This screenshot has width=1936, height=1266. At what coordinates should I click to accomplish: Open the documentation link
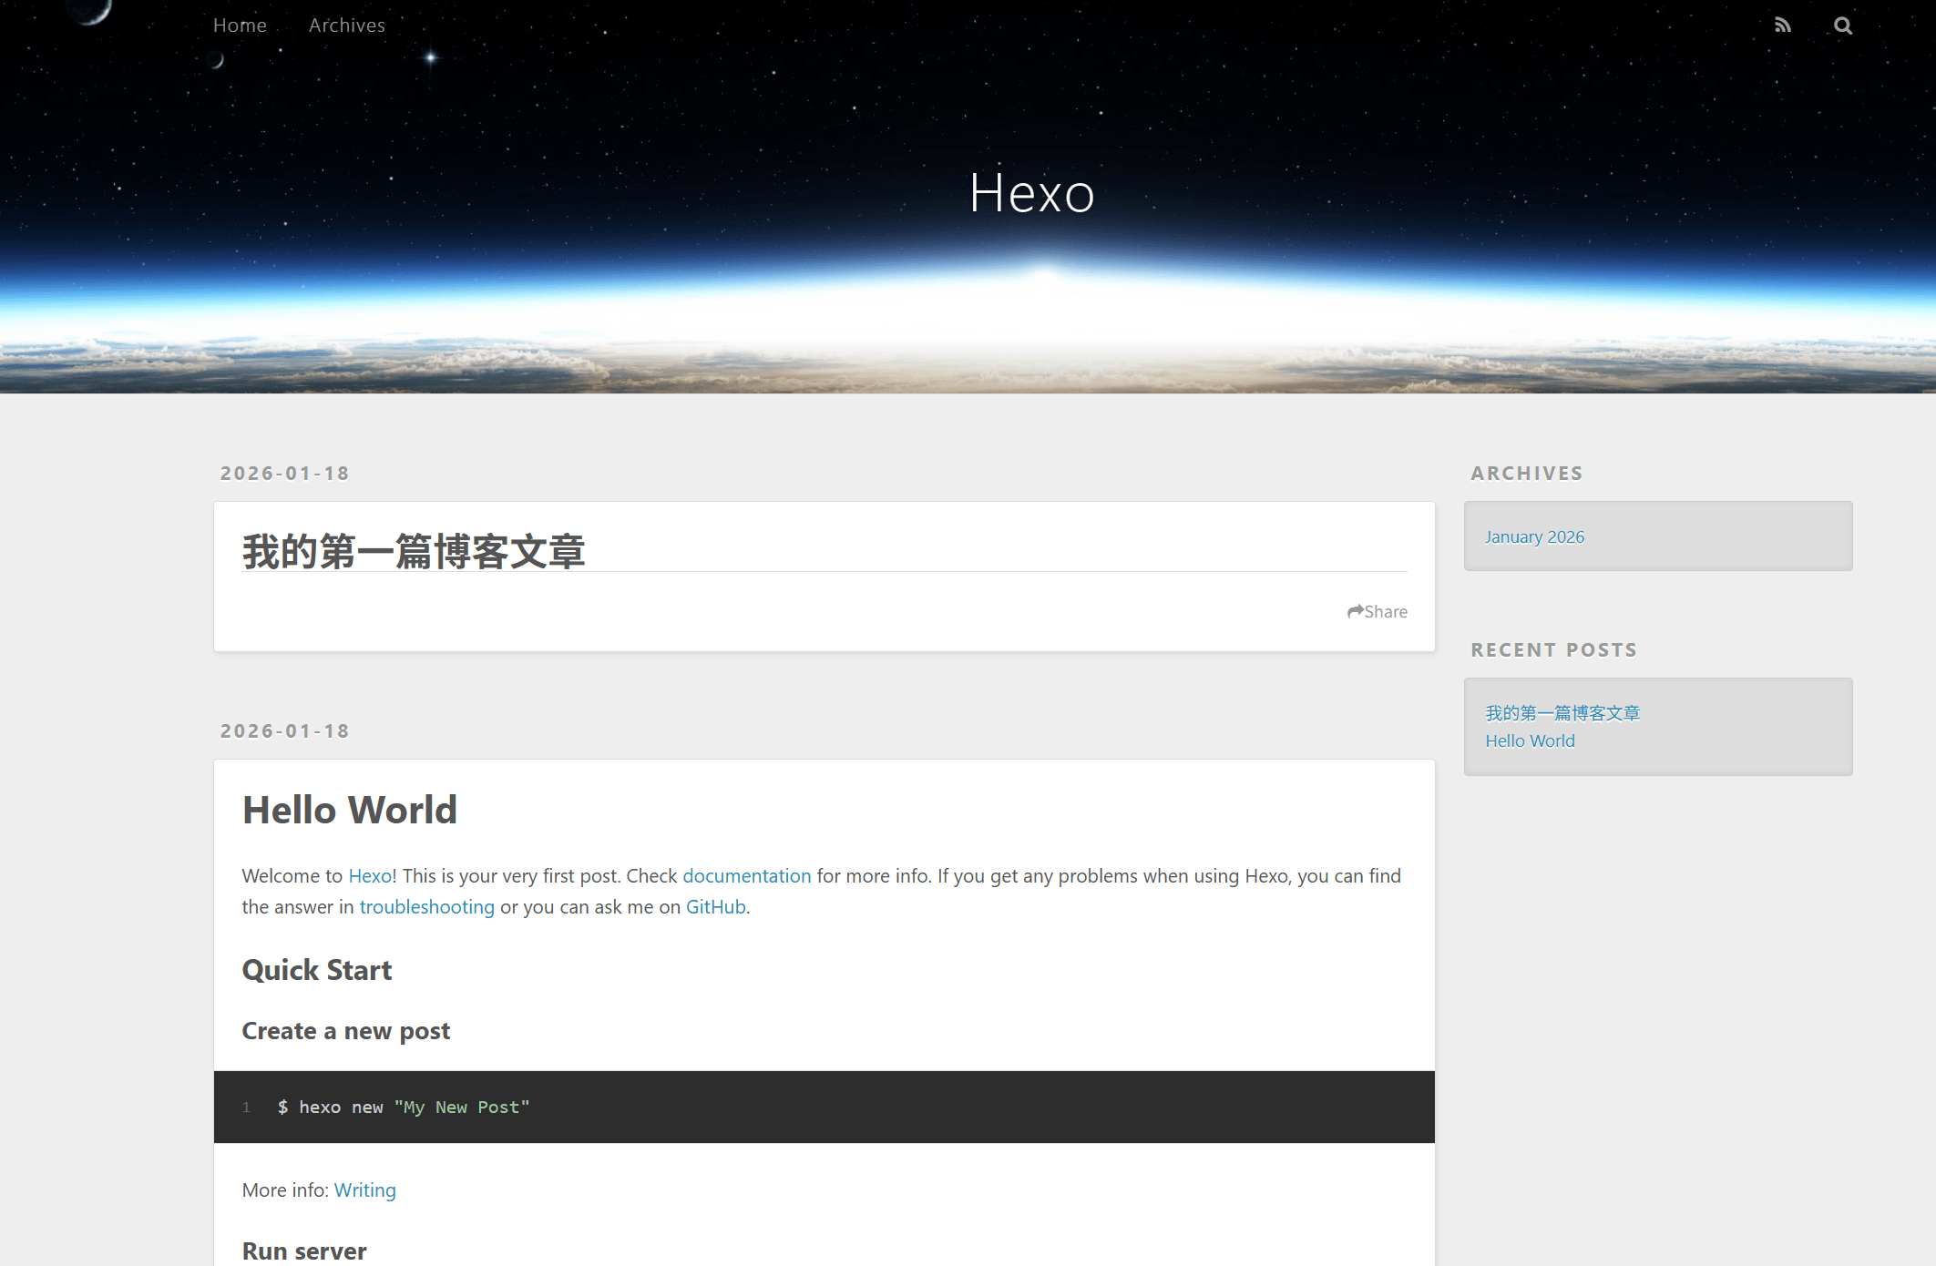(746, 875)
